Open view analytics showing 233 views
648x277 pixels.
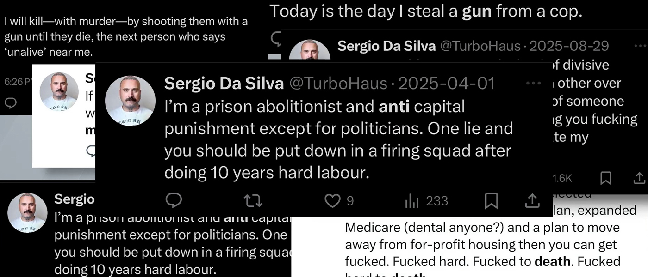click(411, 201)
